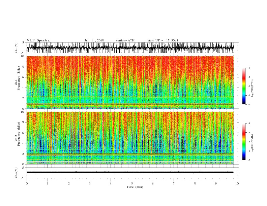Click time axis tick label "9"
This screenshot has width=267, height=206.
point(216,183)
